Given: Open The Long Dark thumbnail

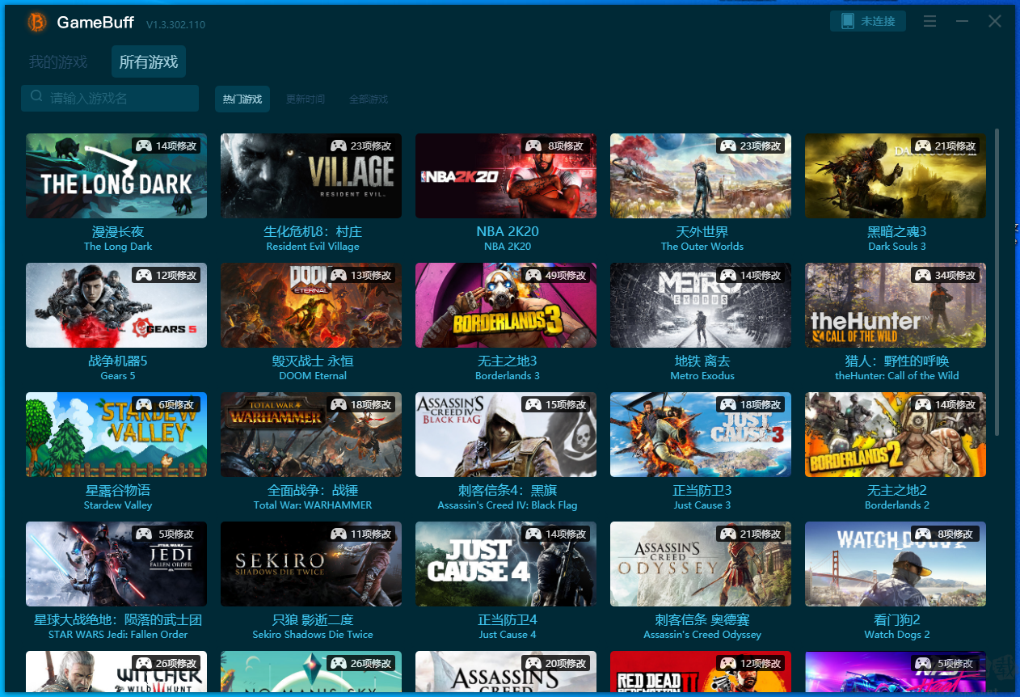Looking at the screenshot, I should coord(116,175).
